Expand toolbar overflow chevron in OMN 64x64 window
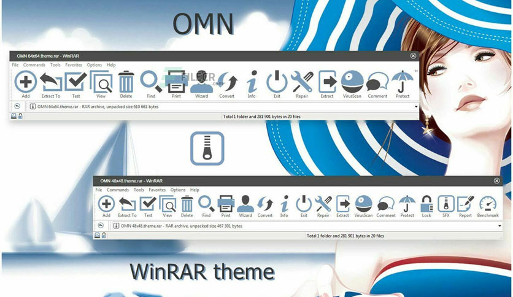513x297 pixels. (416, 71)
